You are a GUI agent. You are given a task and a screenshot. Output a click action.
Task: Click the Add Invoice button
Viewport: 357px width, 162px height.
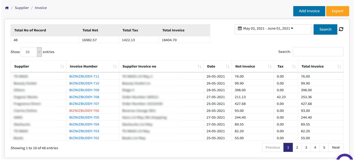[309, 11]
